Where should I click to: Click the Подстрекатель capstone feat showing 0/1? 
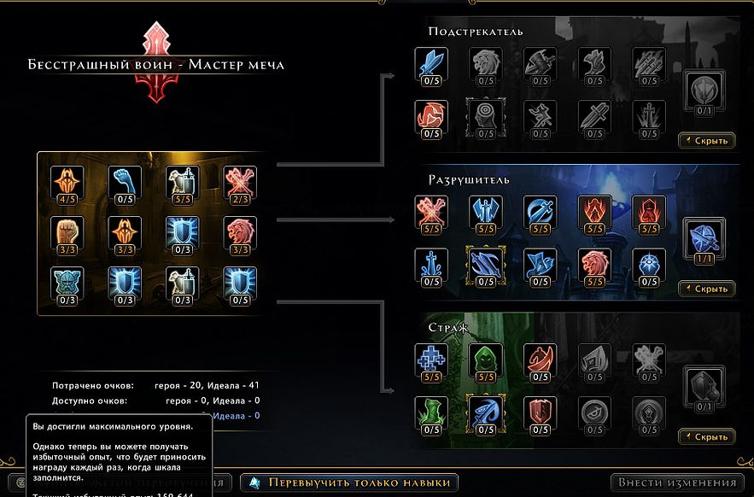704,92
